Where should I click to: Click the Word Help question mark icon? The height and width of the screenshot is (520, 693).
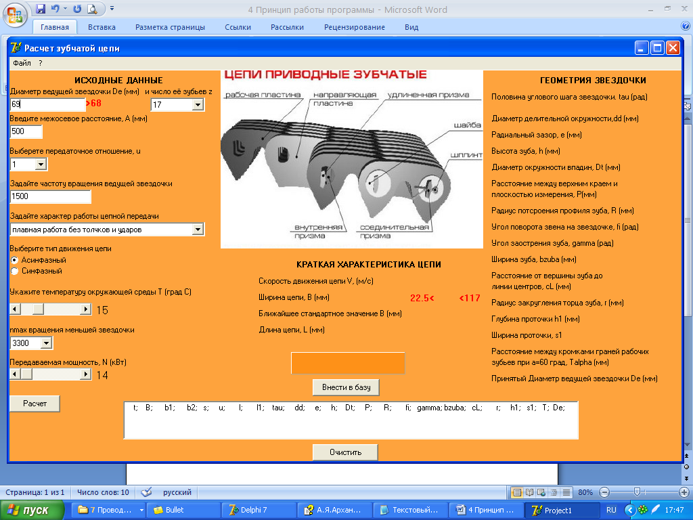coord(686,26)
